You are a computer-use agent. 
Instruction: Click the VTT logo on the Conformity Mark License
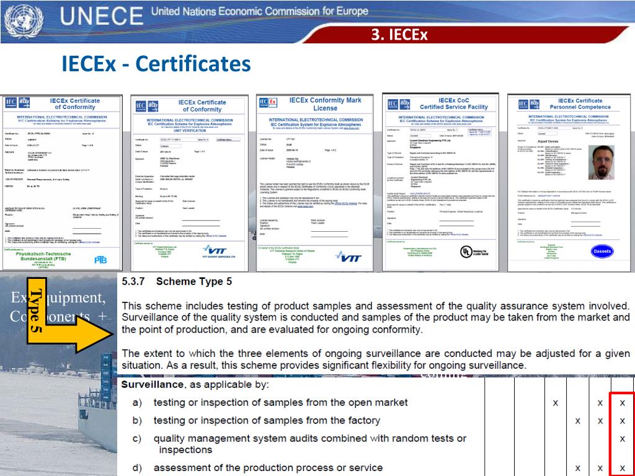(x=347, y=256)
